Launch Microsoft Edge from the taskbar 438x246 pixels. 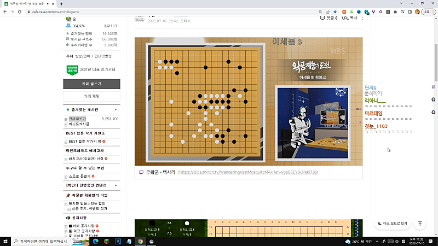pyautogui.click(x=95, y=242)
